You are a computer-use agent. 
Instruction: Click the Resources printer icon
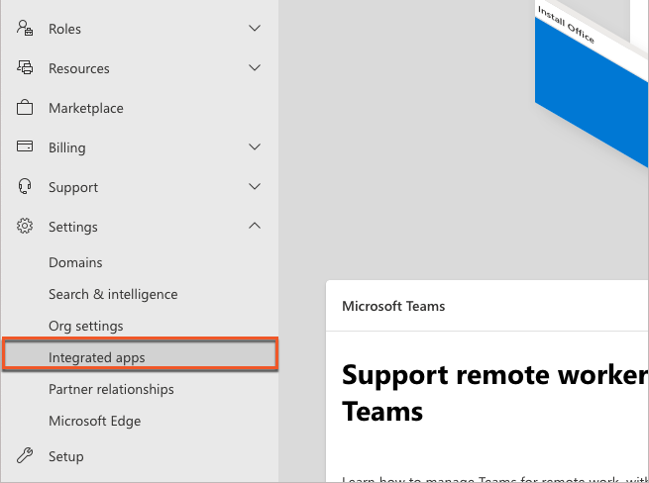tap(25, 67)
